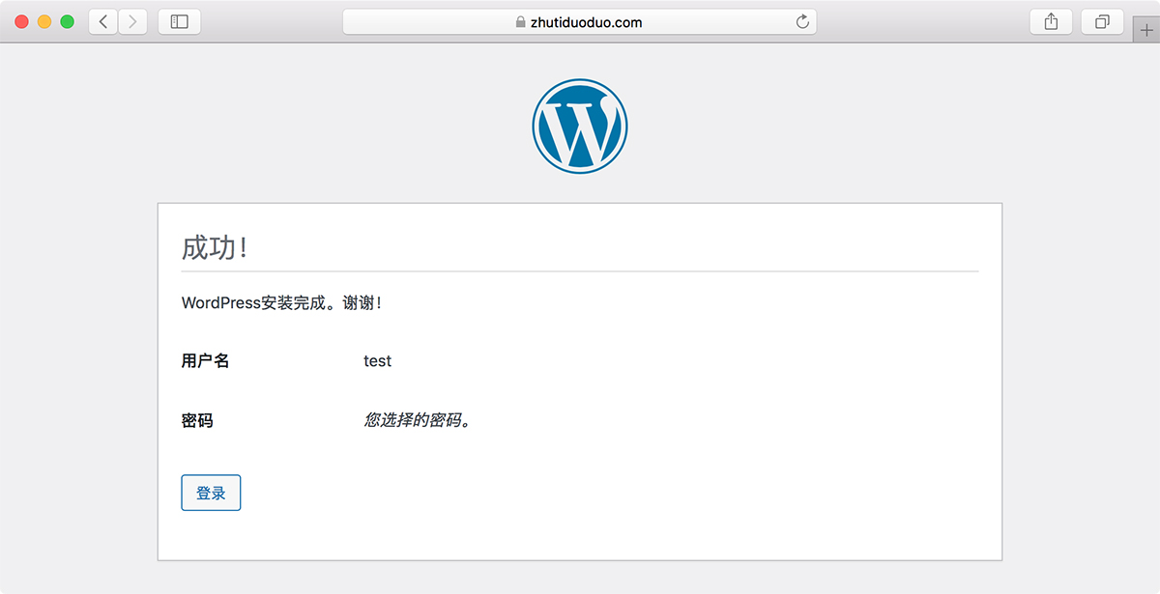Viewport: 1160px width, 594px height.
Task: Click the 密码 label
Action: point(197,421)
